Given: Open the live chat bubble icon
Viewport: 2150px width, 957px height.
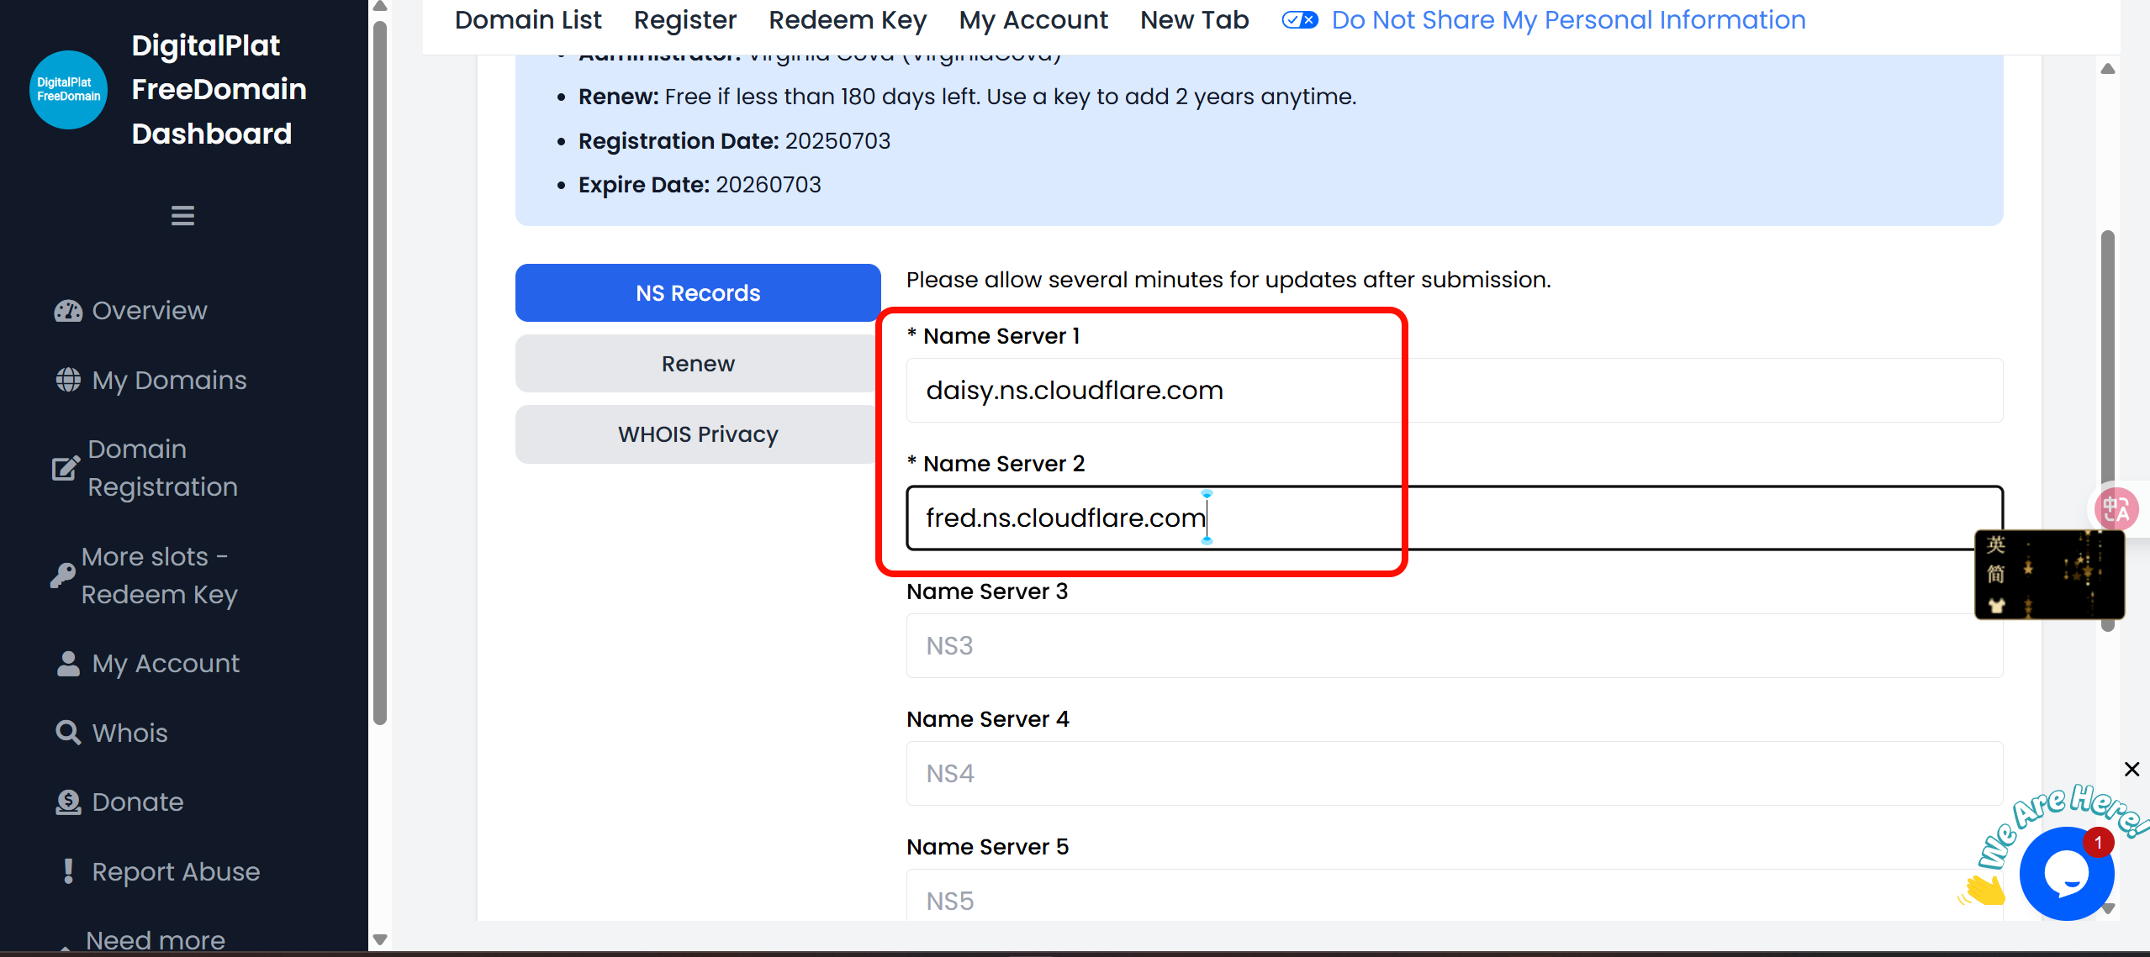Looking at the screenshot, I should pyautogui.click(x=2066, y=874).
